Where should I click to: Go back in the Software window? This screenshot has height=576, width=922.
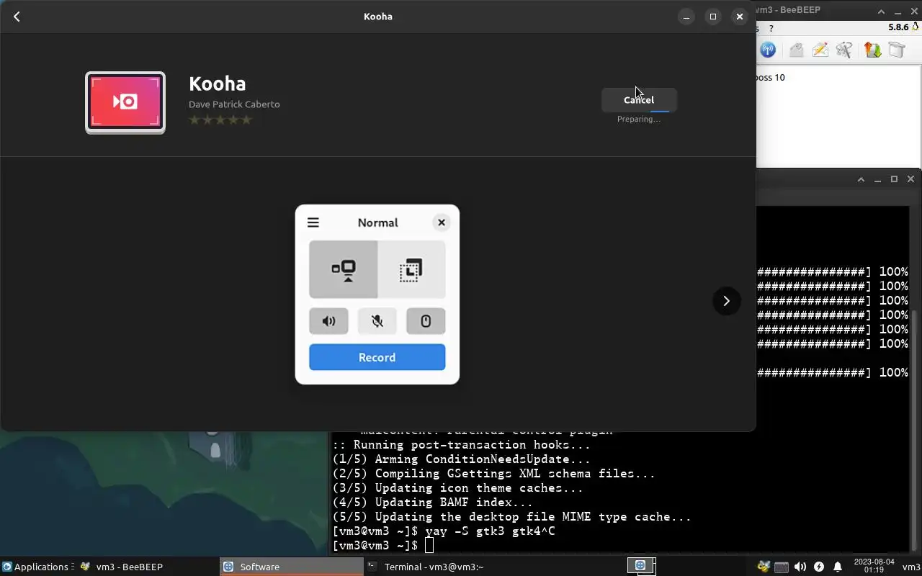(x=17, y=17)
